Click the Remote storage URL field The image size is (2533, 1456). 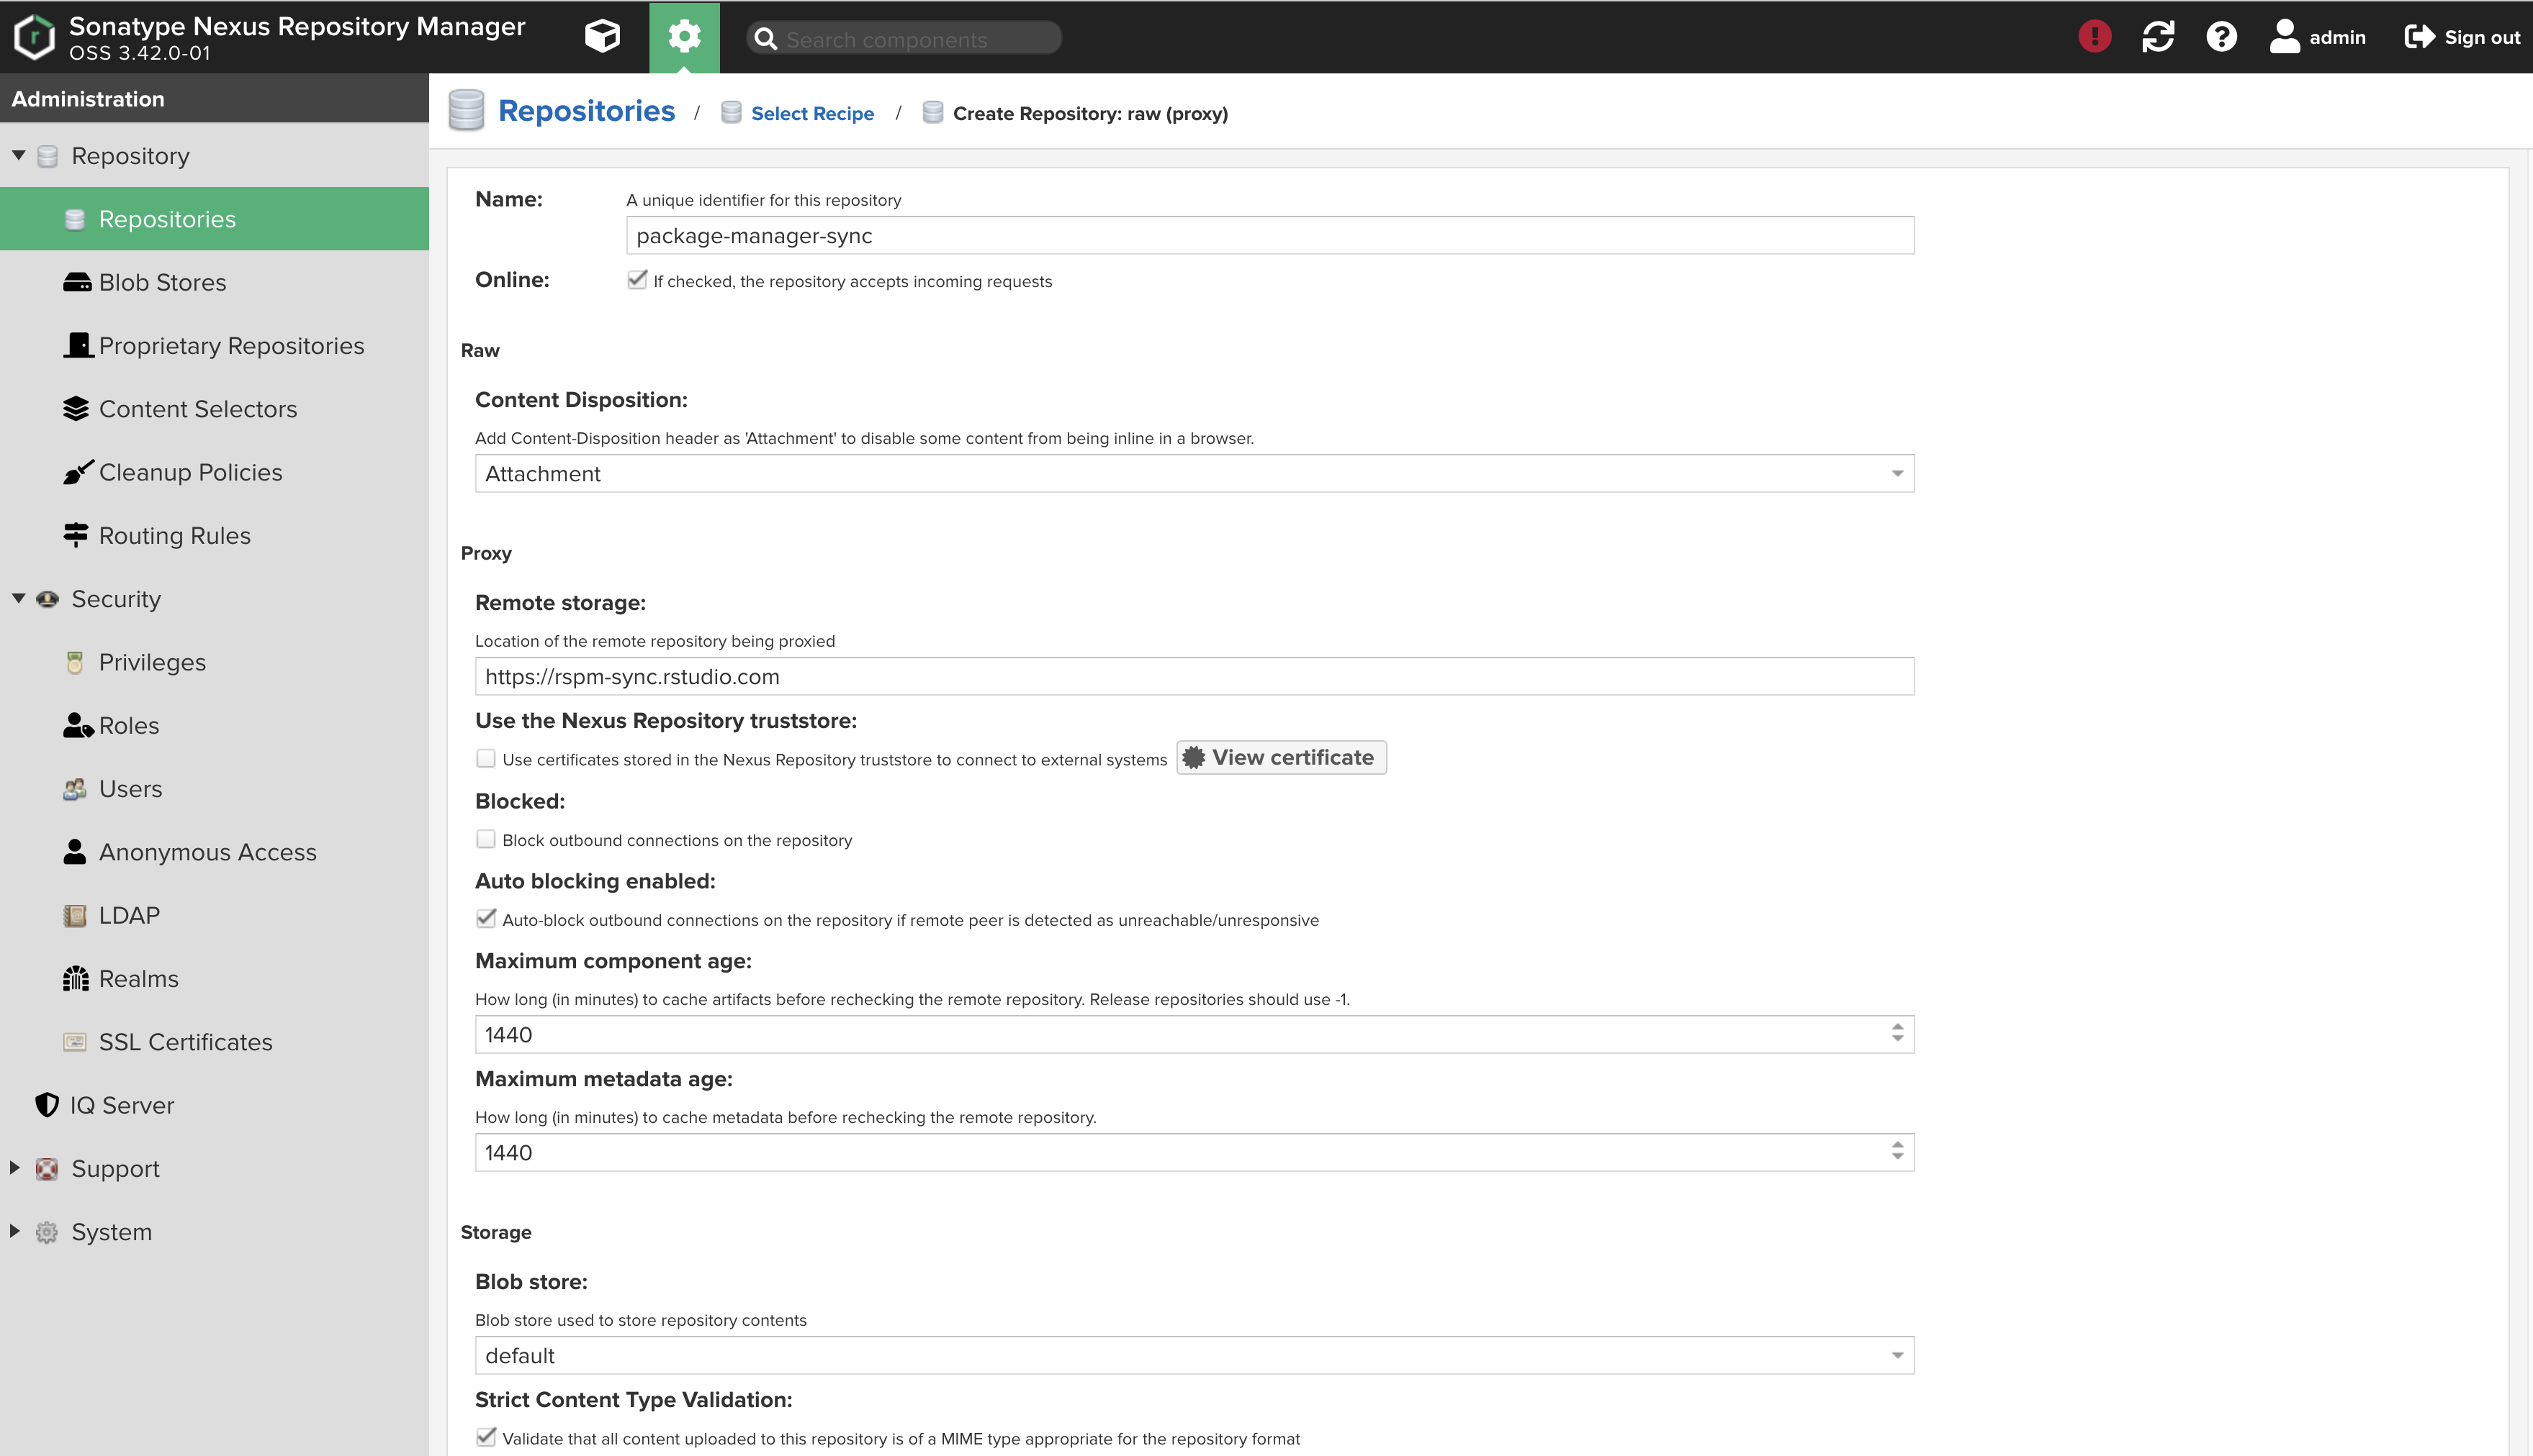(1193, 677)
